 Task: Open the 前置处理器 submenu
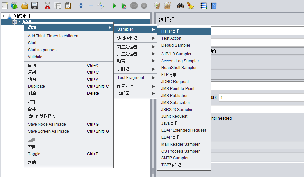click(135, 47)
